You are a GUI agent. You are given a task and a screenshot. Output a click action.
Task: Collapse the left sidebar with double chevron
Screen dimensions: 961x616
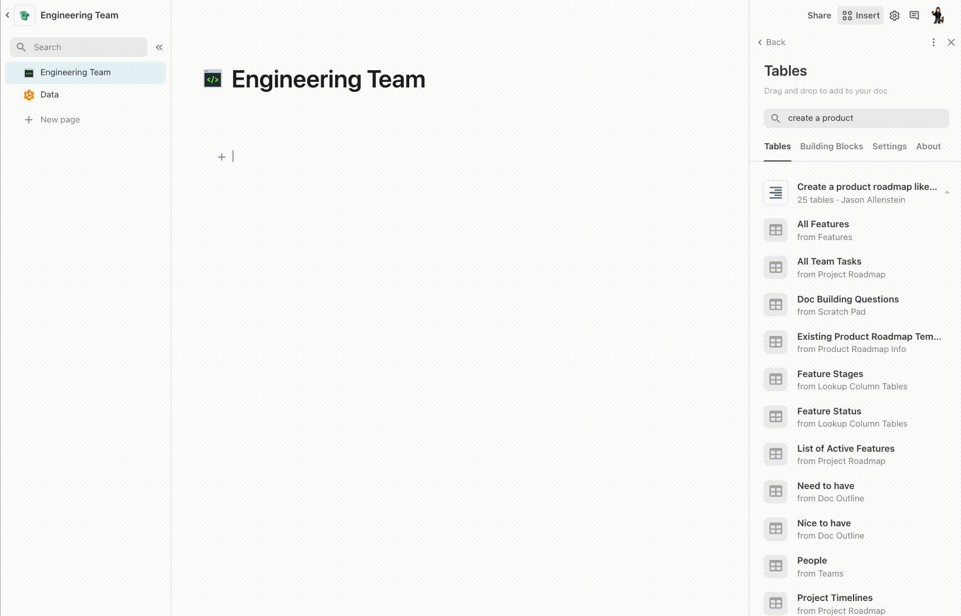tap(159, 47)
